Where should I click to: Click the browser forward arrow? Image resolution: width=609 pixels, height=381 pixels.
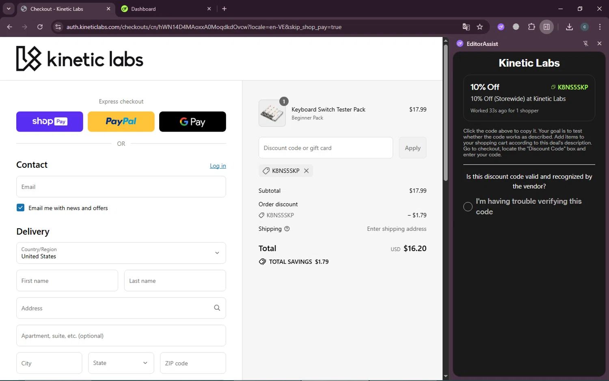point(25,27)
